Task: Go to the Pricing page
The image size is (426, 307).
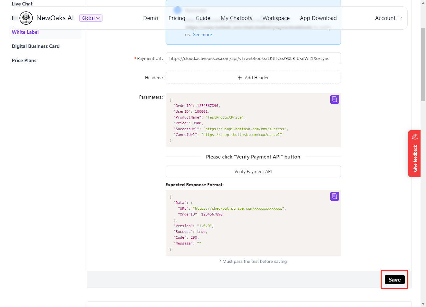Action: coord(177,18)
